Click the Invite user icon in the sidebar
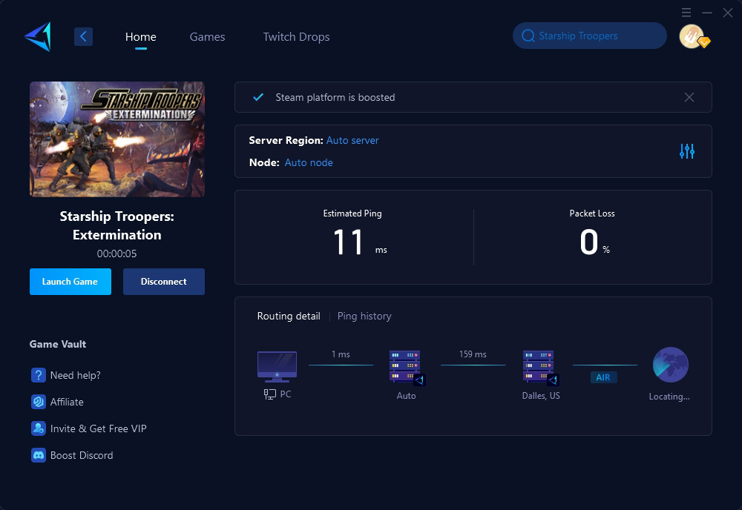The image size is (742, 510). coord(39,428)
